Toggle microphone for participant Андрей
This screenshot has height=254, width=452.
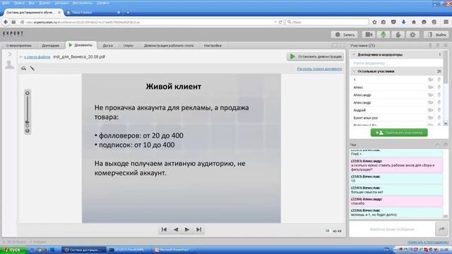(439, 110)
